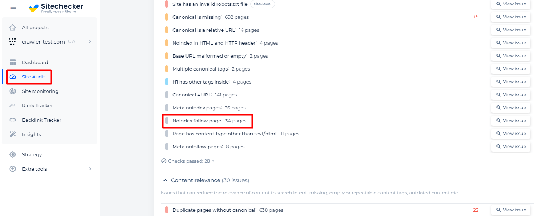Open the Strategy section
Viewport: 534px width, 216px height.
(31, 154)
